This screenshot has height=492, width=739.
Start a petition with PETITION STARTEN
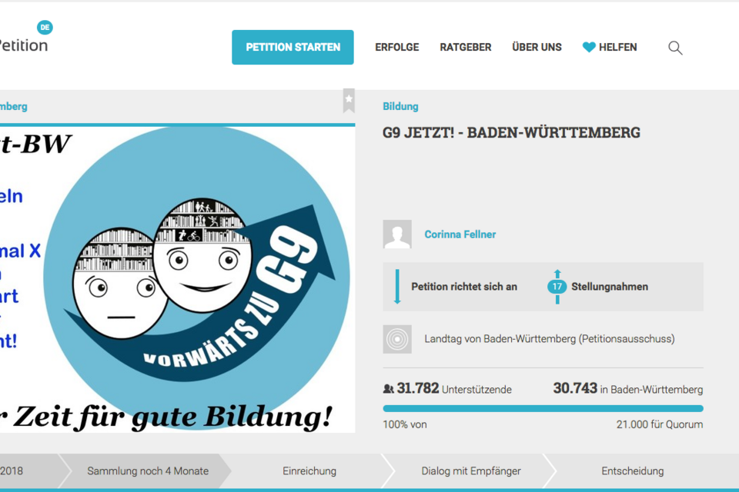(293, 47)
